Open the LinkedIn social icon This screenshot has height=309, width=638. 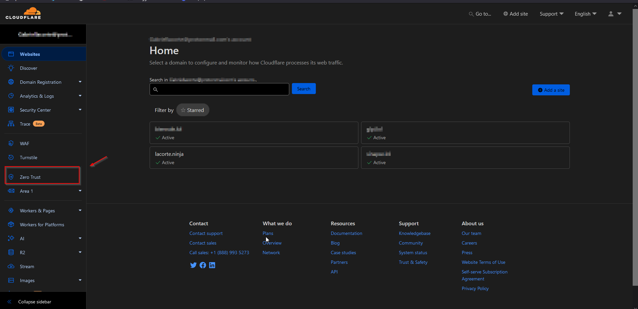pos(212,265)
